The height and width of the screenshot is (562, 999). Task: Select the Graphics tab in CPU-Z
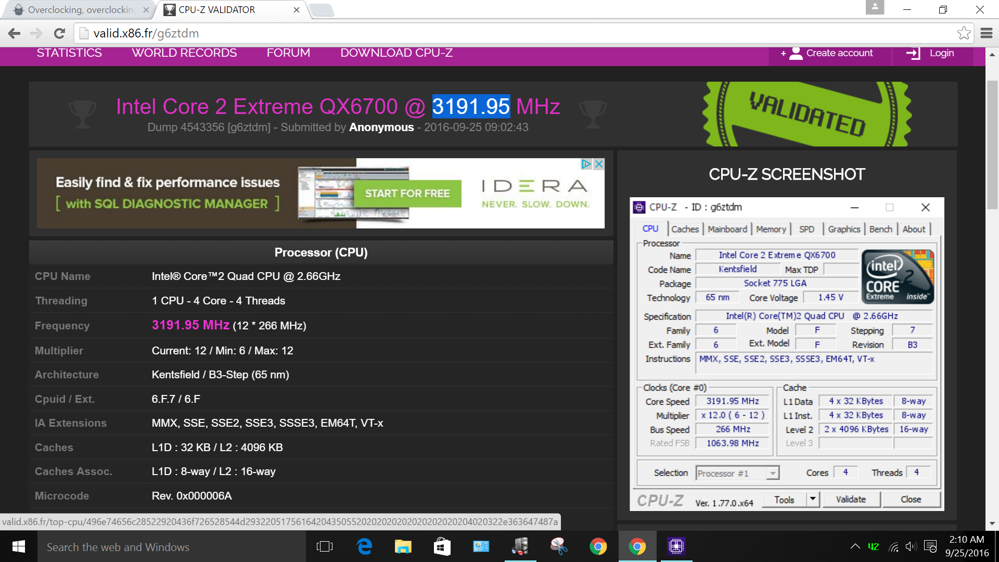(844, 229)
